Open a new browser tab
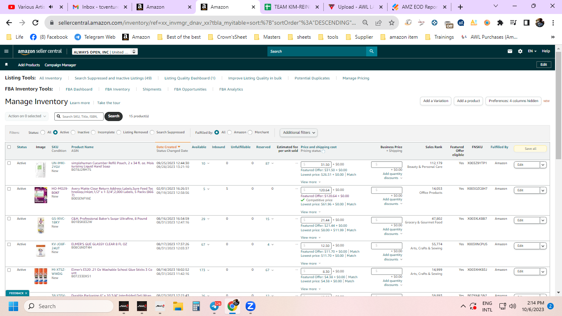The height and width of the screenshot is (316, 562). click(x=460, y=7)
